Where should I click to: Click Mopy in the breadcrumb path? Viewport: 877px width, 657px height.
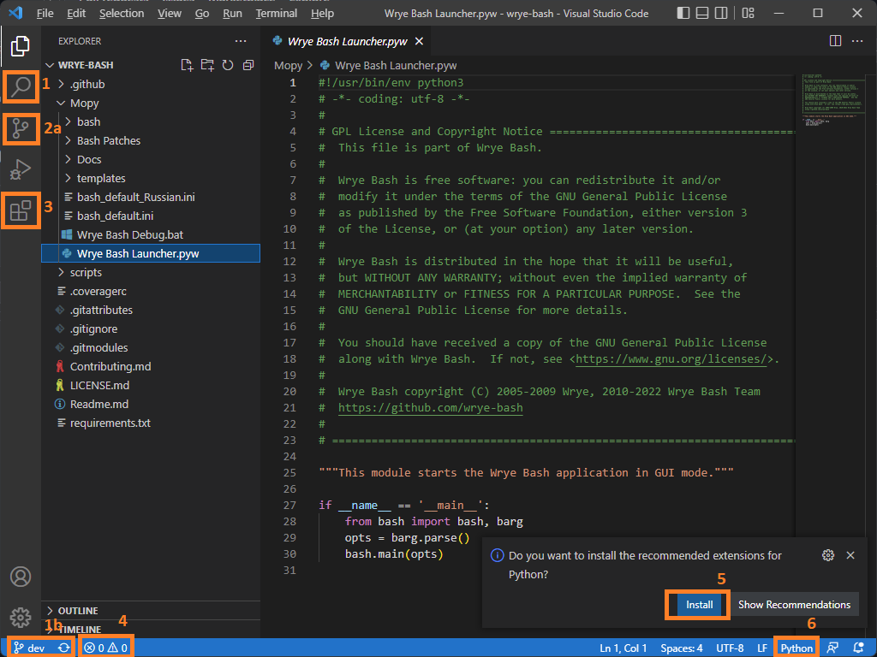[288, 65]
